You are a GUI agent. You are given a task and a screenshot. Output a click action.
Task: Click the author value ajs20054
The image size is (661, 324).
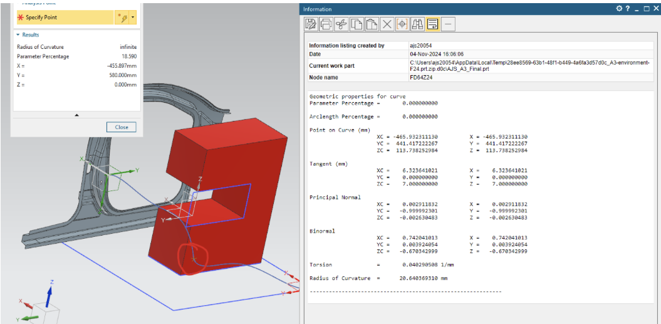click(x=420, y=46)
